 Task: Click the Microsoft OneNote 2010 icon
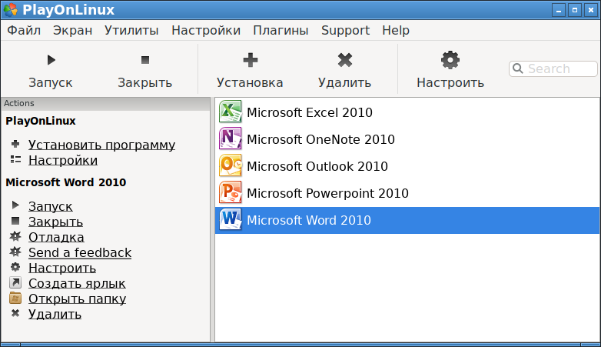231,138
